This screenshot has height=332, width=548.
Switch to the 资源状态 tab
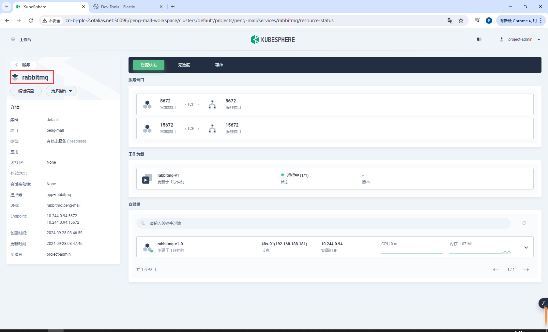pyautogui.click(x=149, y=65)
